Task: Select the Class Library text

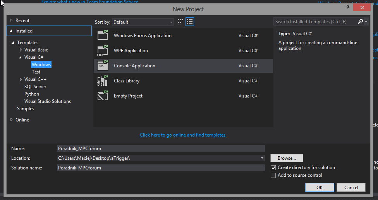Action: pos(127,81)
